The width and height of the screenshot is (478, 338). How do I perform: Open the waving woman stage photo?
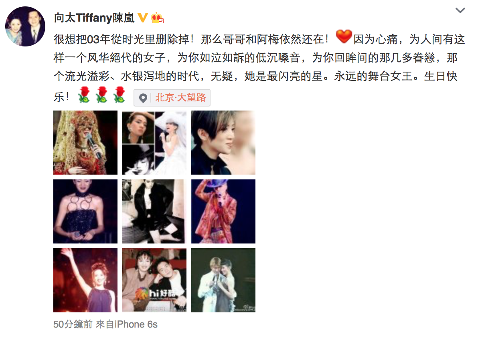(x=85, y=280)
